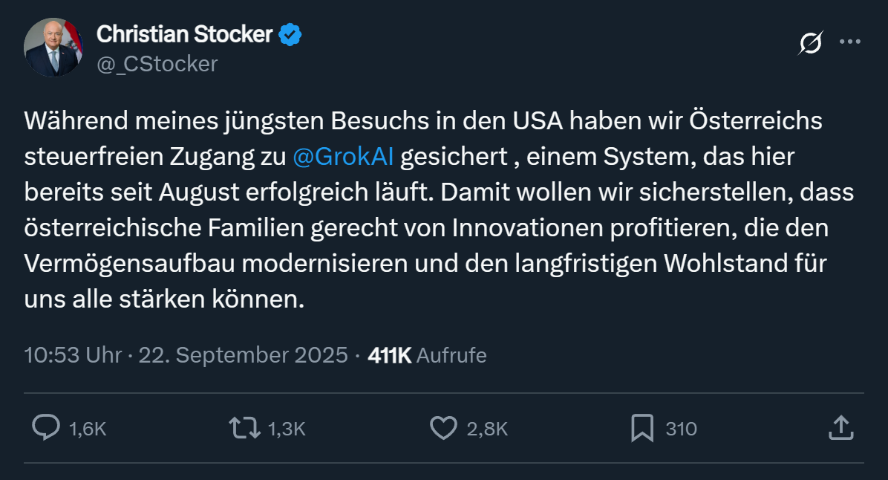Image resolution: width=888 pixels, height=480 pixels.
Task: Share the post via the upload arrow icon
Action: pos(840,427)
